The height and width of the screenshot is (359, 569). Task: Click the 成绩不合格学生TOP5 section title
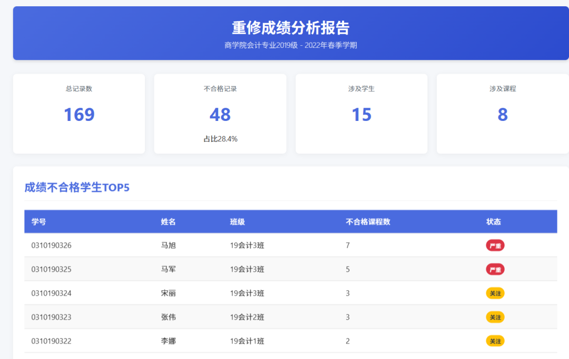[77, 188]
